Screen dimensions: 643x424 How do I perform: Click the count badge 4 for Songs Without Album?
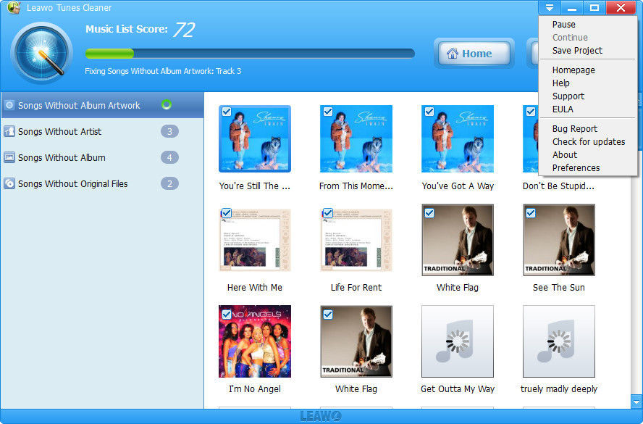[x=169, y=157]
